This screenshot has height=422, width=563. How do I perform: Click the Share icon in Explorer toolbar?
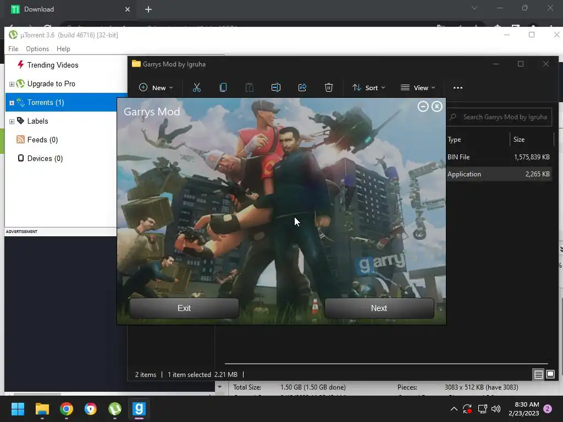302,87
